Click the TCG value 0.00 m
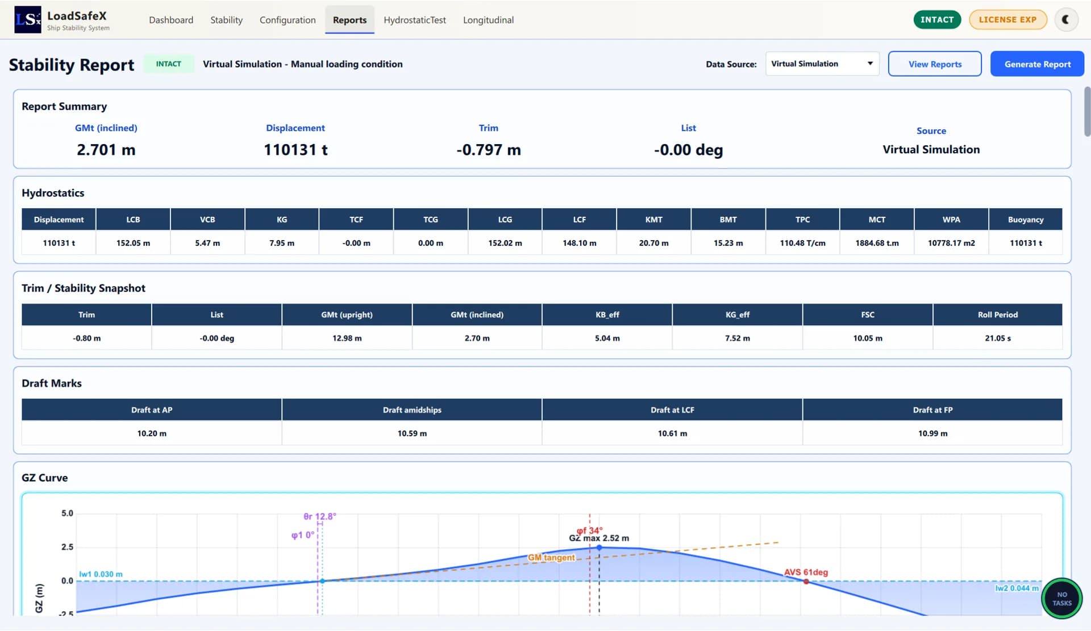Image resolution: width=1091 pixels, height=631 pixels. click(x=430, y=243)
